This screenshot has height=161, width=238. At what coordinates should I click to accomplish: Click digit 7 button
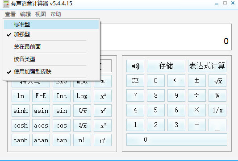click(135, 95)
